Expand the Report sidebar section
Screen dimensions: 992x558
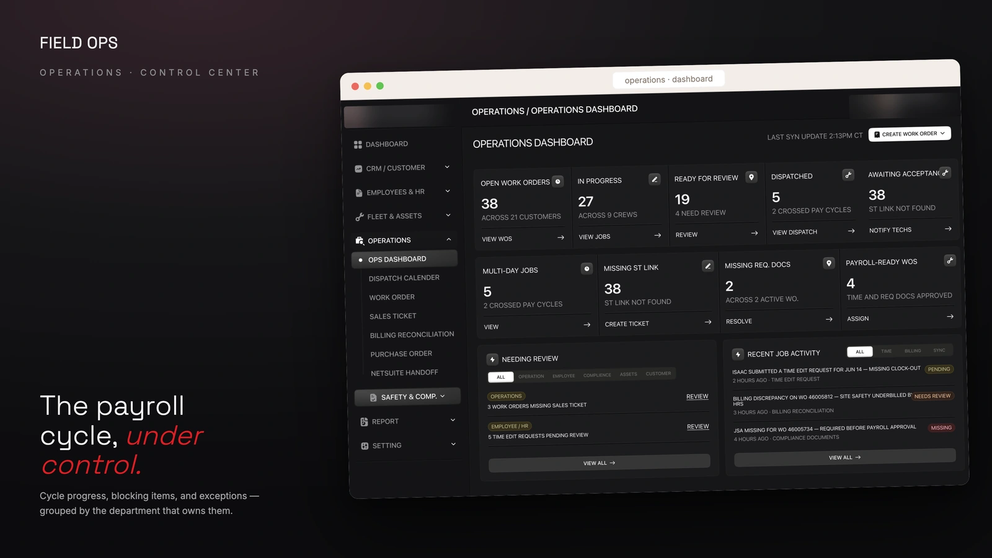coord(453,420)
